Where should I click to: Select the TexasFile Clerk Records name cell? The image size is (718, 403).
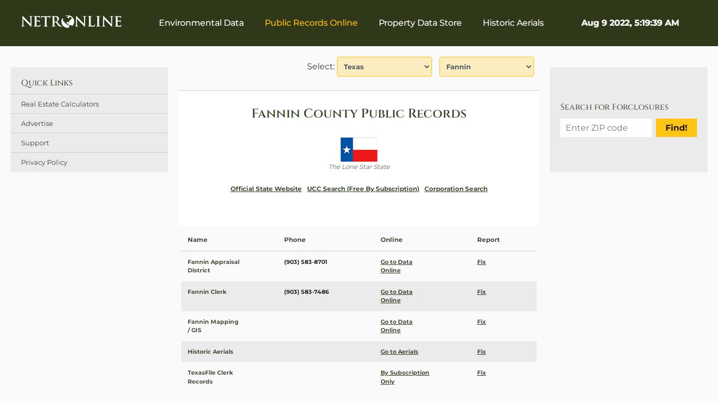[x=210, y=377]
